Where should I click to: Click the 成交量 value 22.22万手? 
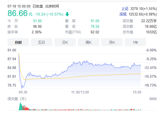pyautogui.click(x=149, y=21)
